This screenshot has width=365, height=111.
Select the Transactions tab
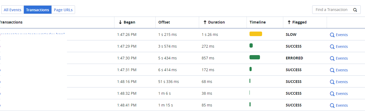coord(38,10)
